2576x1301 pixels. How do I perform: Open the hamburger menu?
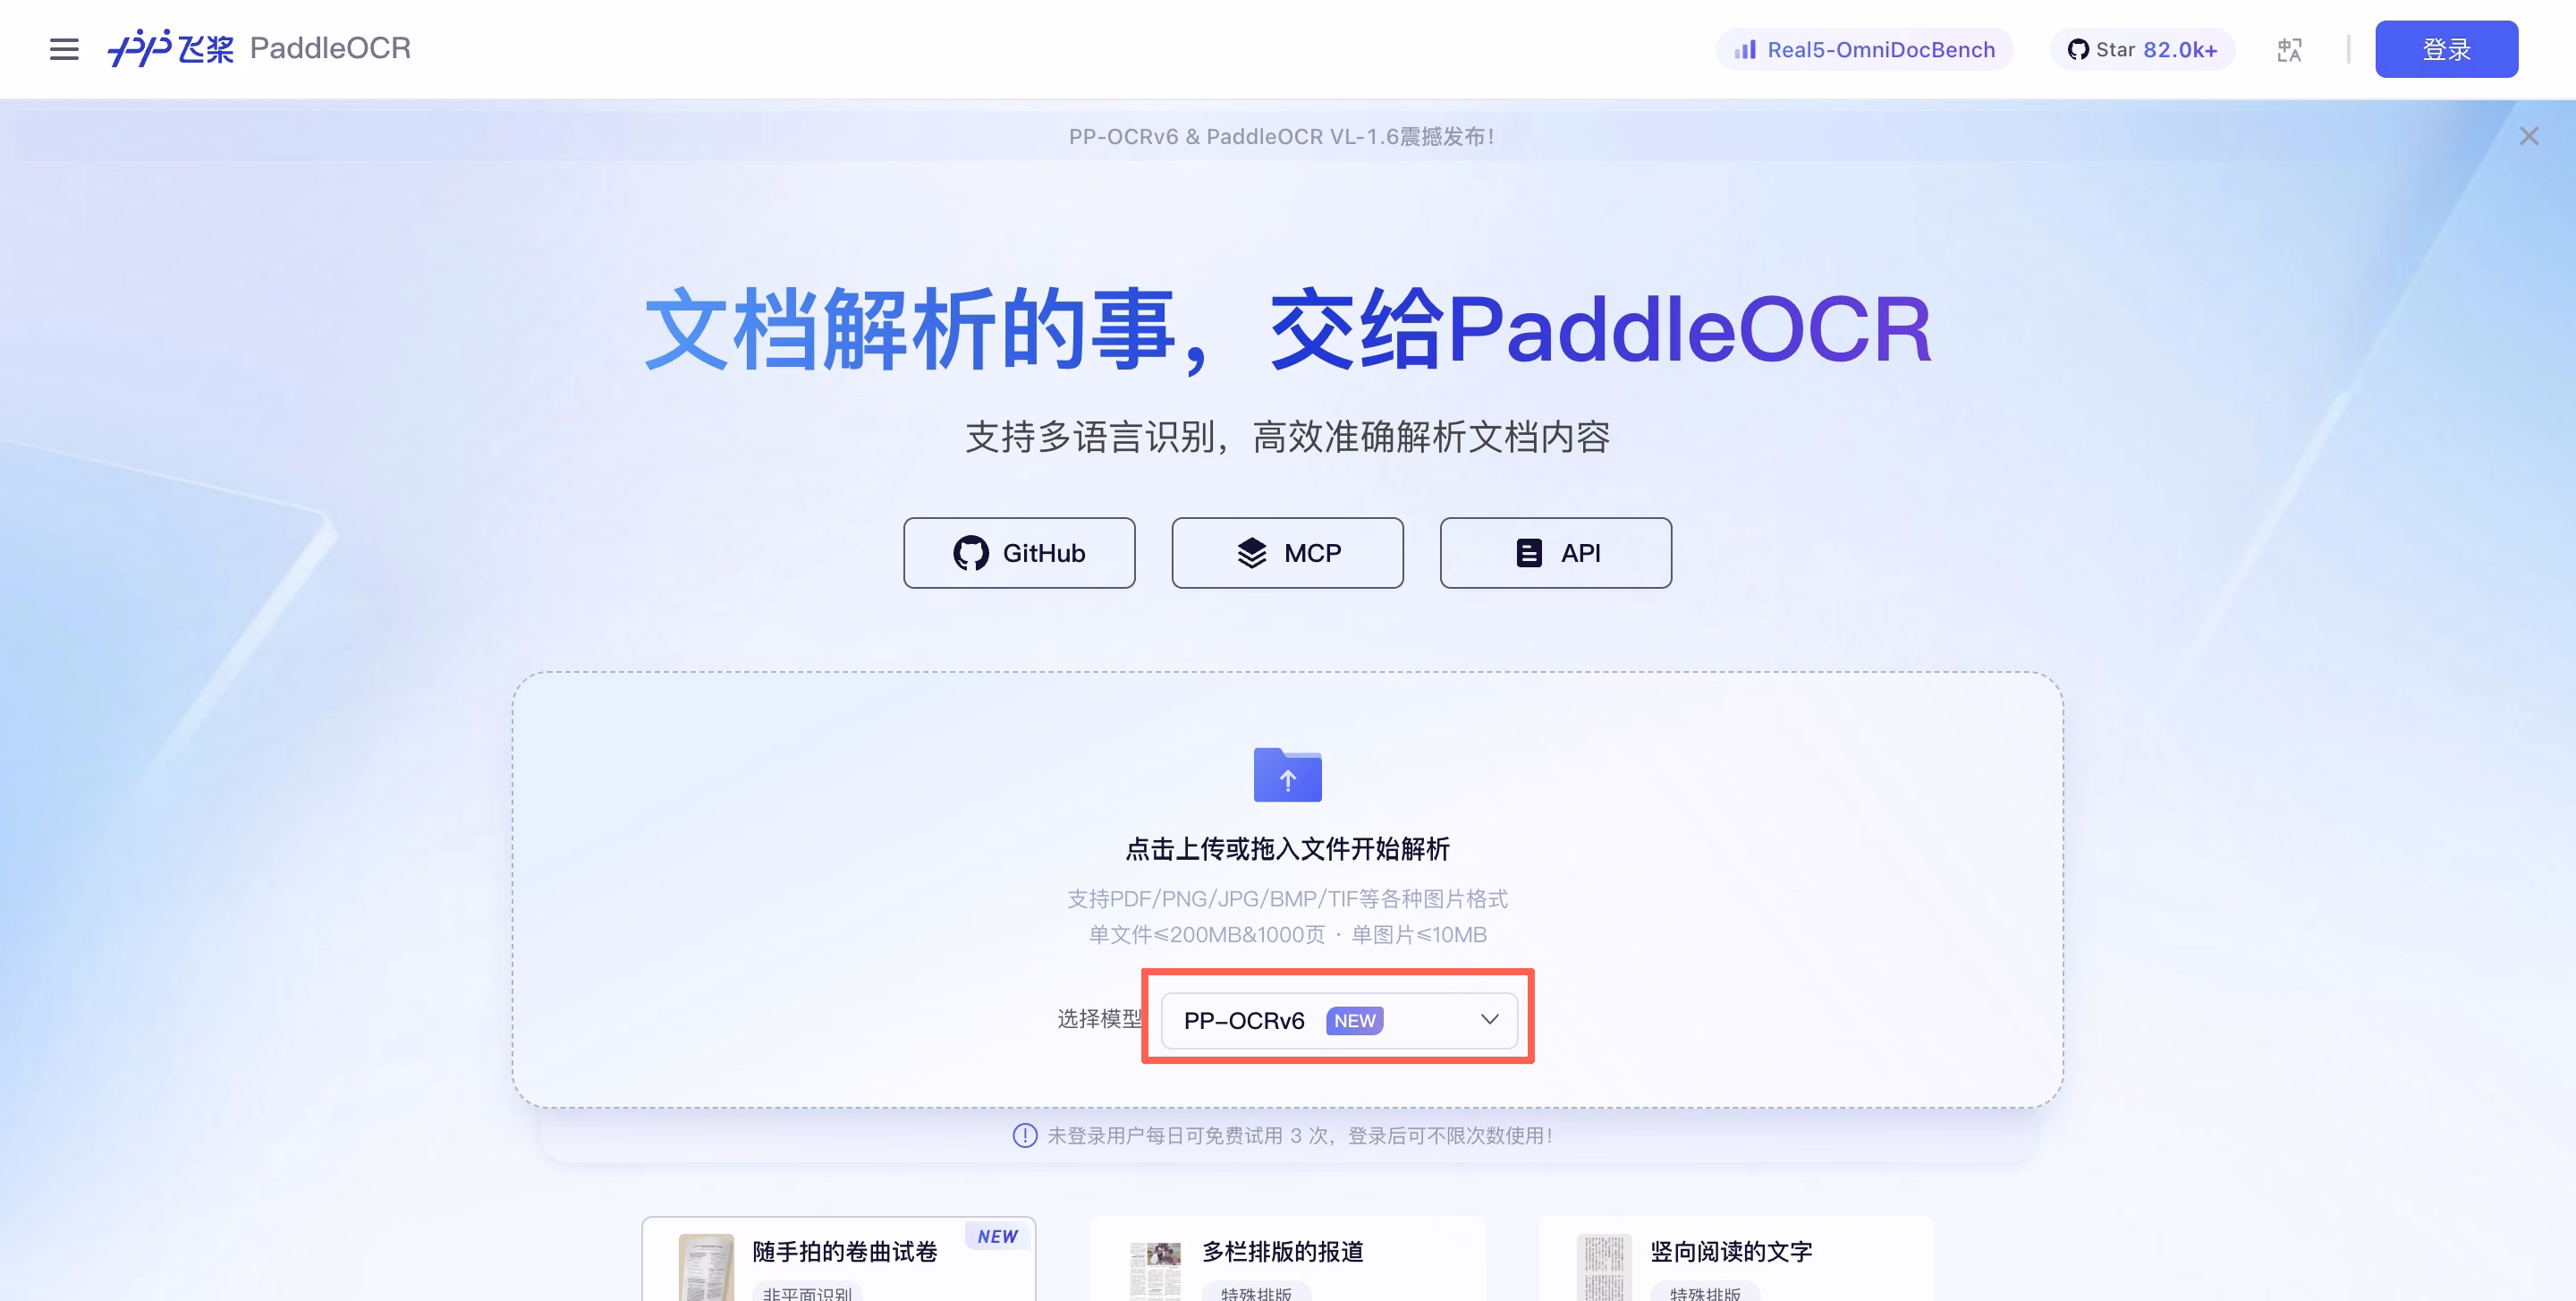point(64,48)
